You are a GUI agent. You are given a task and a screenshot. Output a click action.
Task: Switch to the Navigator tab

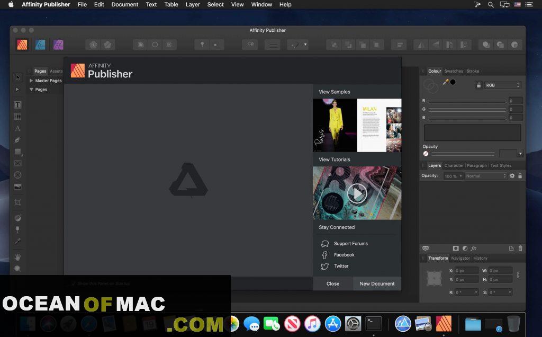[x=460, y=258]
